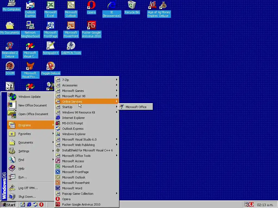Launch Internet Explorer from Programs menu
278x208 pixels.
click(87, 118)
